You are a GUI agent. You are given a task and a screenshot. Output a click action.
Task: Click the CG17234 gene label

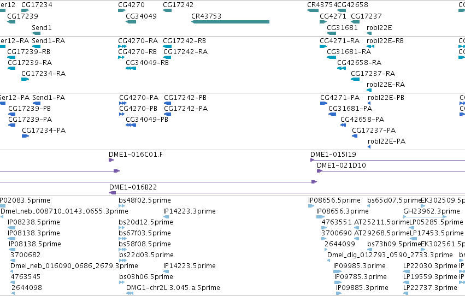pos(37,5)
